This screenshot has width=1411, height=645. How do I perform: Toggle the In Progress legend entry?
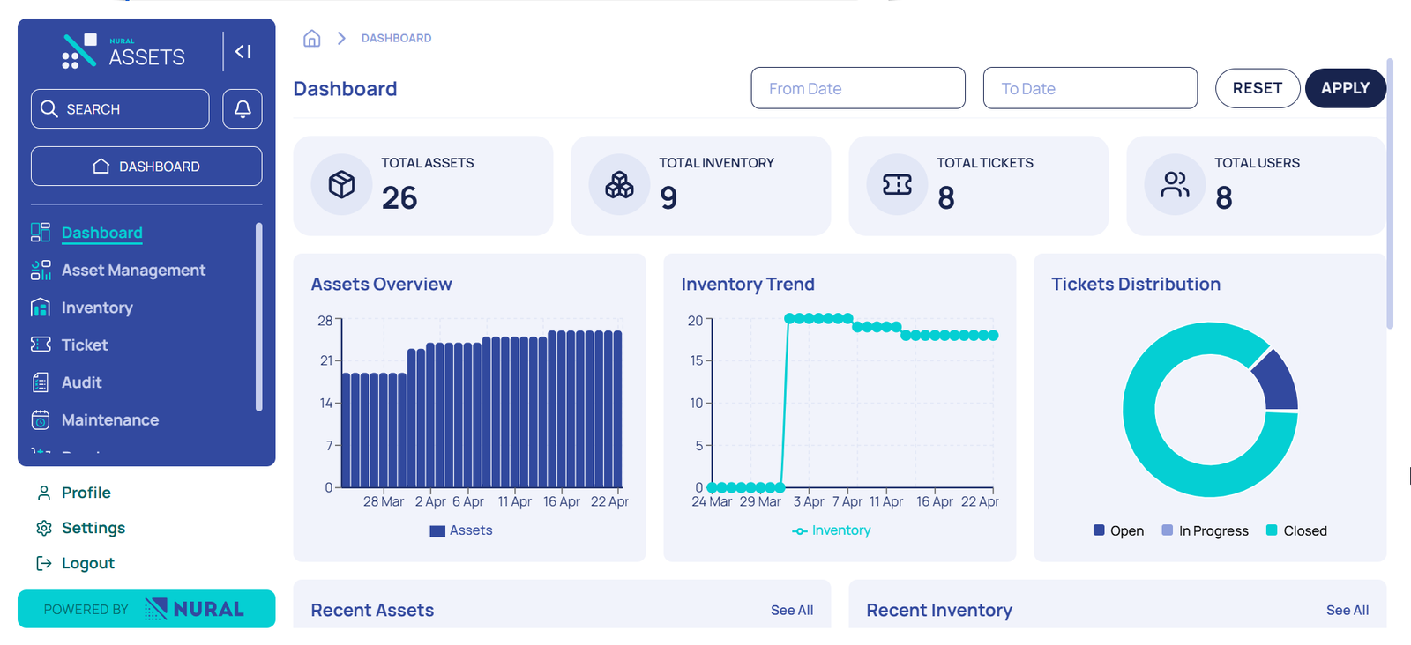click(x=1205, y=530)
